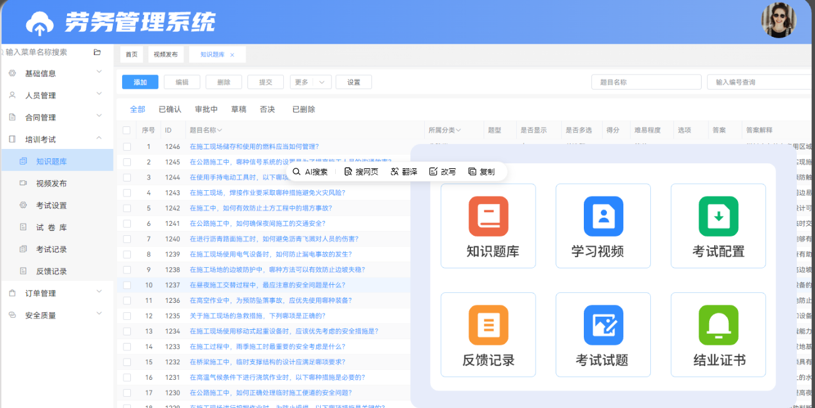Click the 题目名称 search input field
The image size is (815, 408).
click(646, 81)
